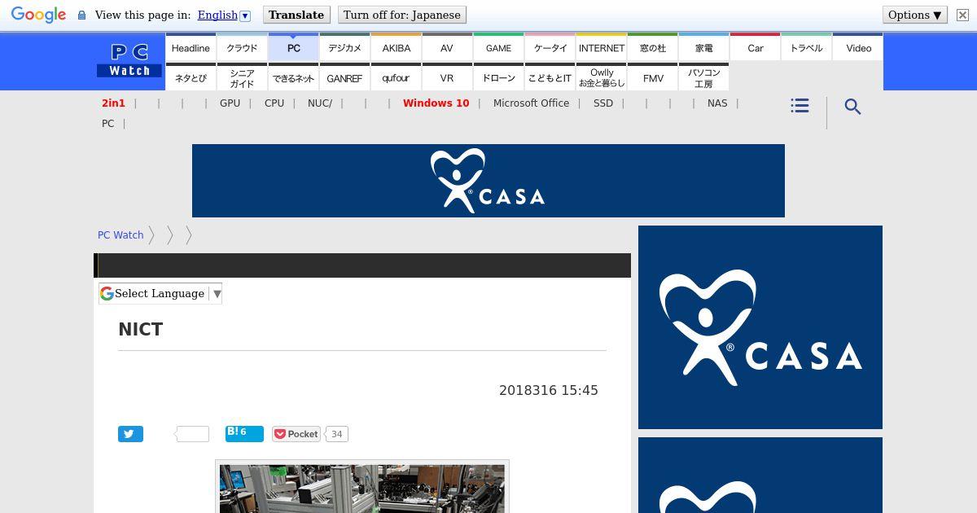This screenshot has height=513, width=977.
Task: Open the Car tab
Action: pyautogui.click(x=756, y=48)
